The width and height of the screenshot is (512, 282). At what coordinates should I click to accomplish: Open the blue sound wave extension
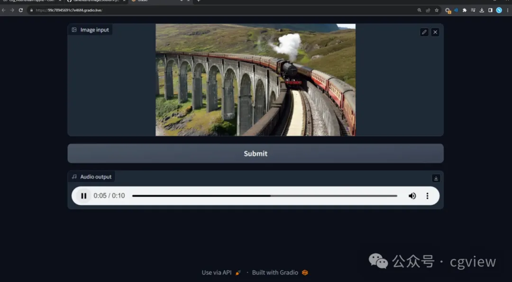coord(456,10)
